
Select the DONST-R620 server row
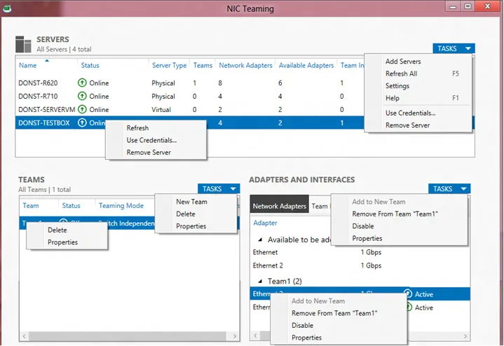click(x=190, y=83)
